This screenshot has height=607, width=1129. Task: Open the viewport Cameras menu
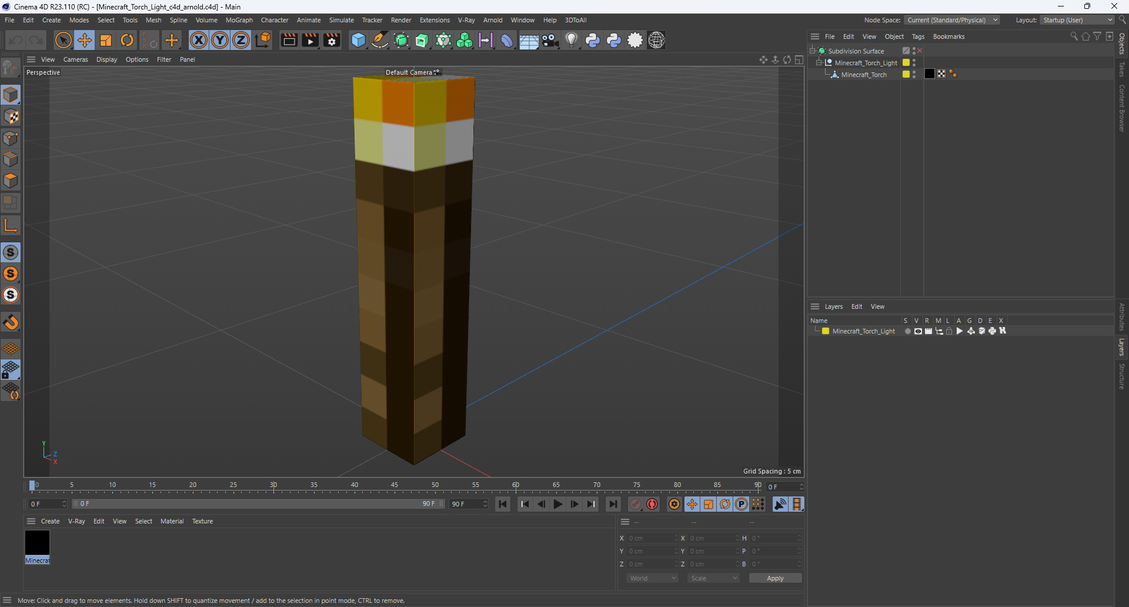(76, 59)
